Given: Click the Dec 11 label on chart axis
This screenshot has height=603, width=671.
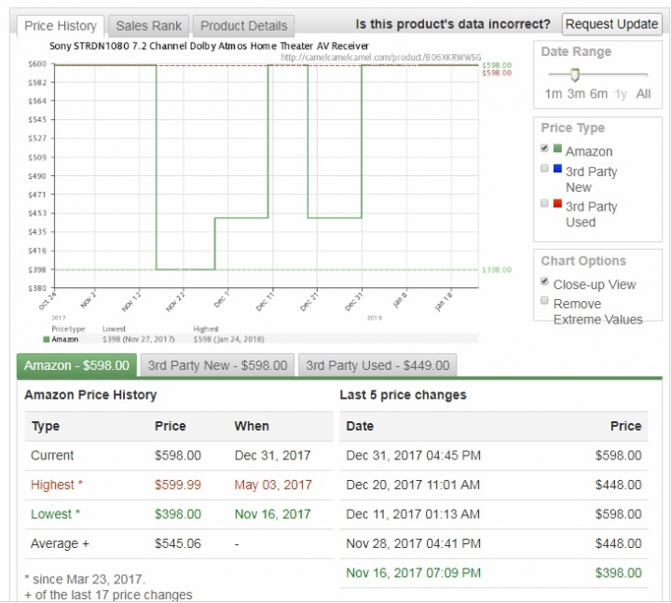Looking at the screenshot, I should [x=265, y=301].
